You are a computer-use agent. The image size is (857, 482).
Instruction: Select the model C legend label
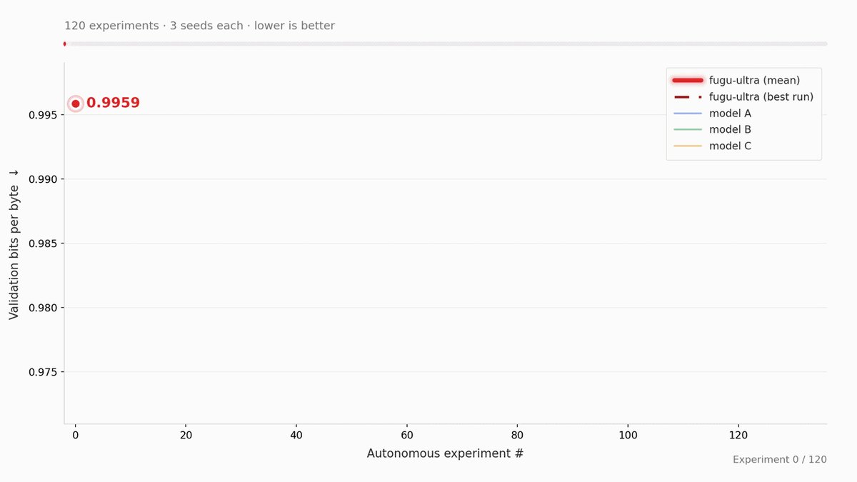pos(730,146)
